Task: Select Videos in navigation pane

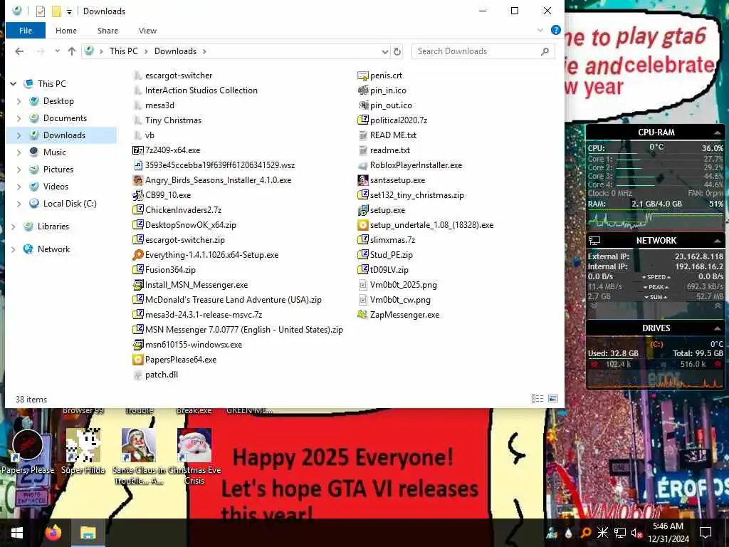Action: point(56,187)
